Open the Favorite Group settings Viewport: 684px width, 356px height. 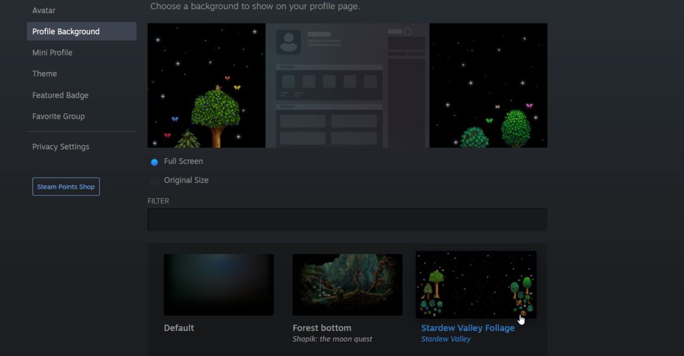pyautogui.click(x=58, y=116)
